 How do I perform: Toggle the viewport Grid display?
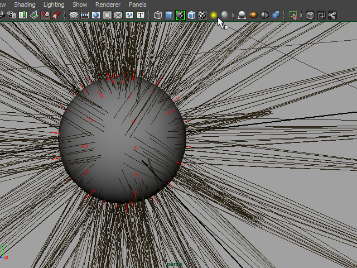tap(74, 15)
